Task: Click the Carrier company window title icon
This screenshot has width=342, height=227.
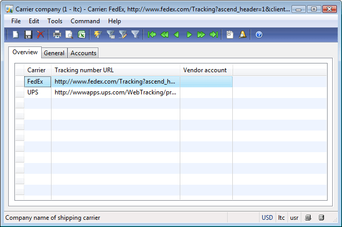Action: pyautogui.click(x=9, y=9)
